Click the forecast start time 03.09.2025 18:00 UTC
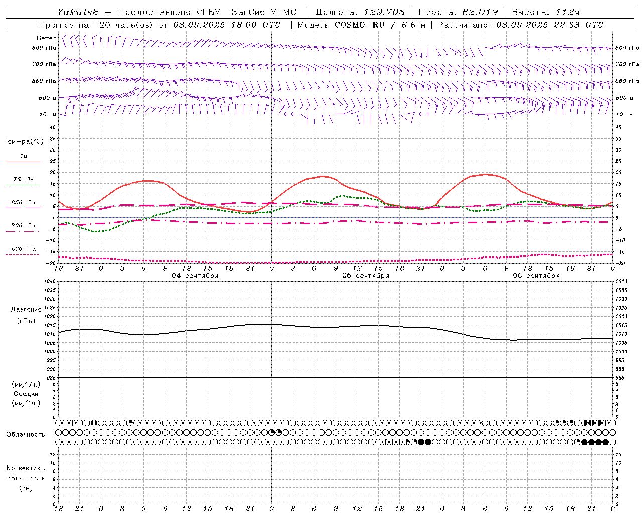The image size is (642, 513). point(227,25)
